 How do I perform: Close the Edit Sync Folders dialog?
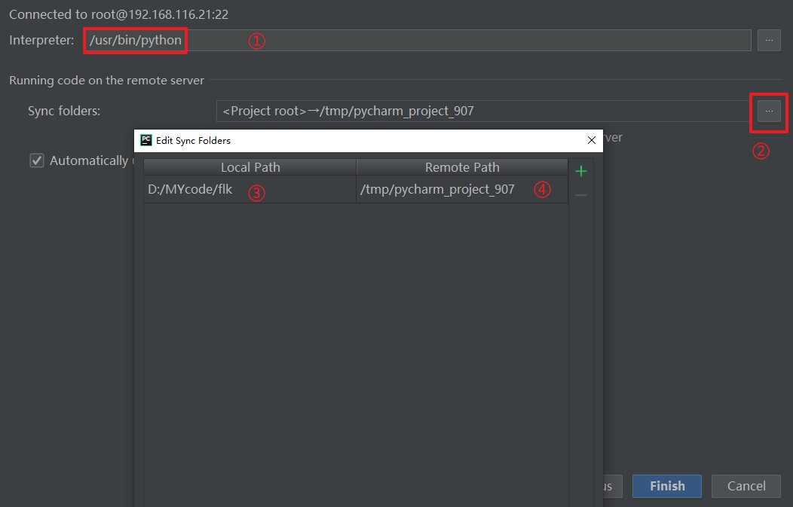point(591,140)
